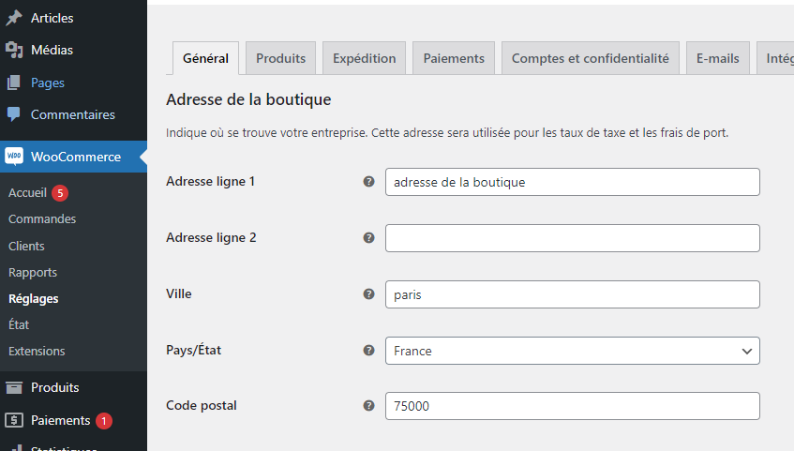Switch to the Expédition tab
This screenshot has height=451, width=794.
(x=364, y=58)
